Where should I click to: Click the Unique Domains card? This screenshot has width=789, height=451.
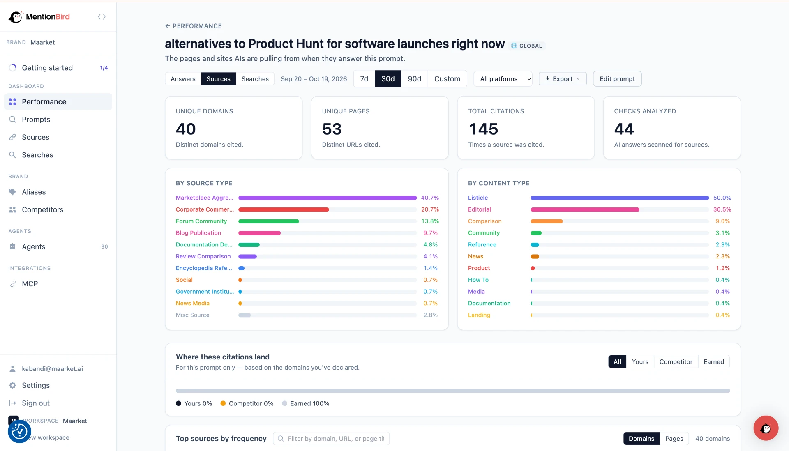[x=233, y=128]
